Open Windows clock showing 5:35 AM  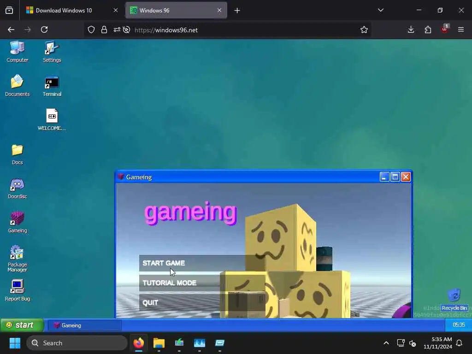[438, 343]
